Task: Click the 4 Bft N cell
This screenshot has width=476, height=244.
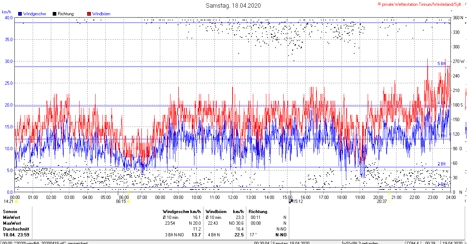Action: [x=214, y=235]
